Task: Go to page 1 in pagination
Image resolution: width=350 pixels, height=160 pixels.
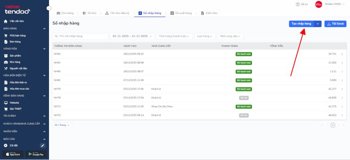Action: (333, 125)
